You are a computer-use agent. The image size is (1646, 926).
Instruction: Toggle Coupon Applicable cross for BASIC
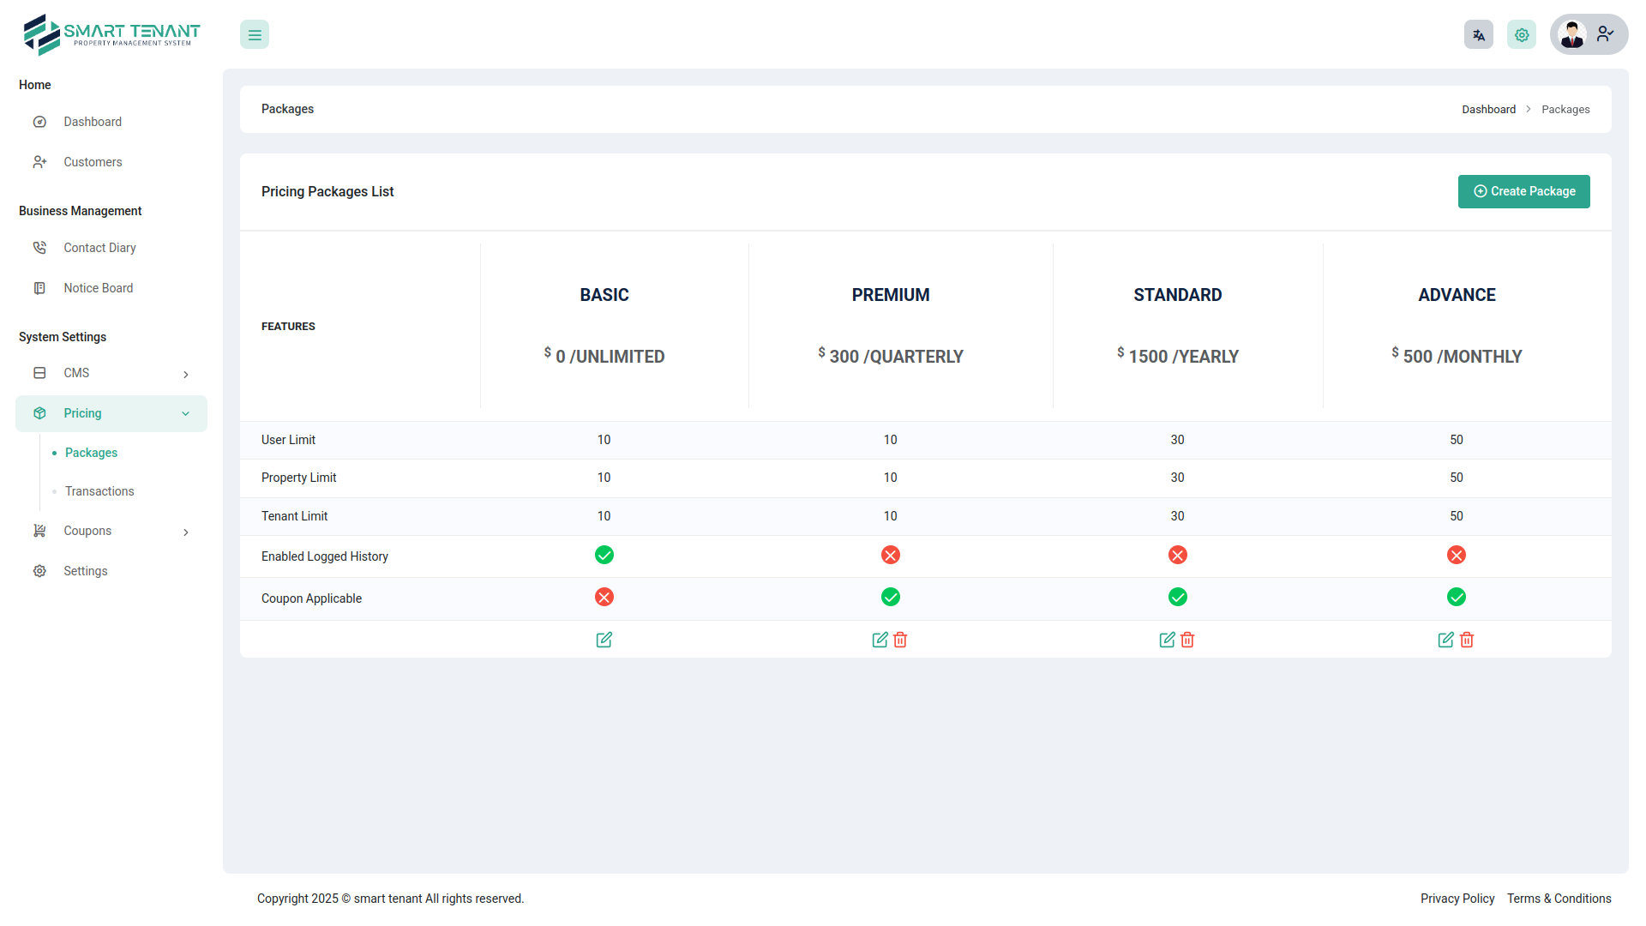pyautogui.click(x=604, y=597)
